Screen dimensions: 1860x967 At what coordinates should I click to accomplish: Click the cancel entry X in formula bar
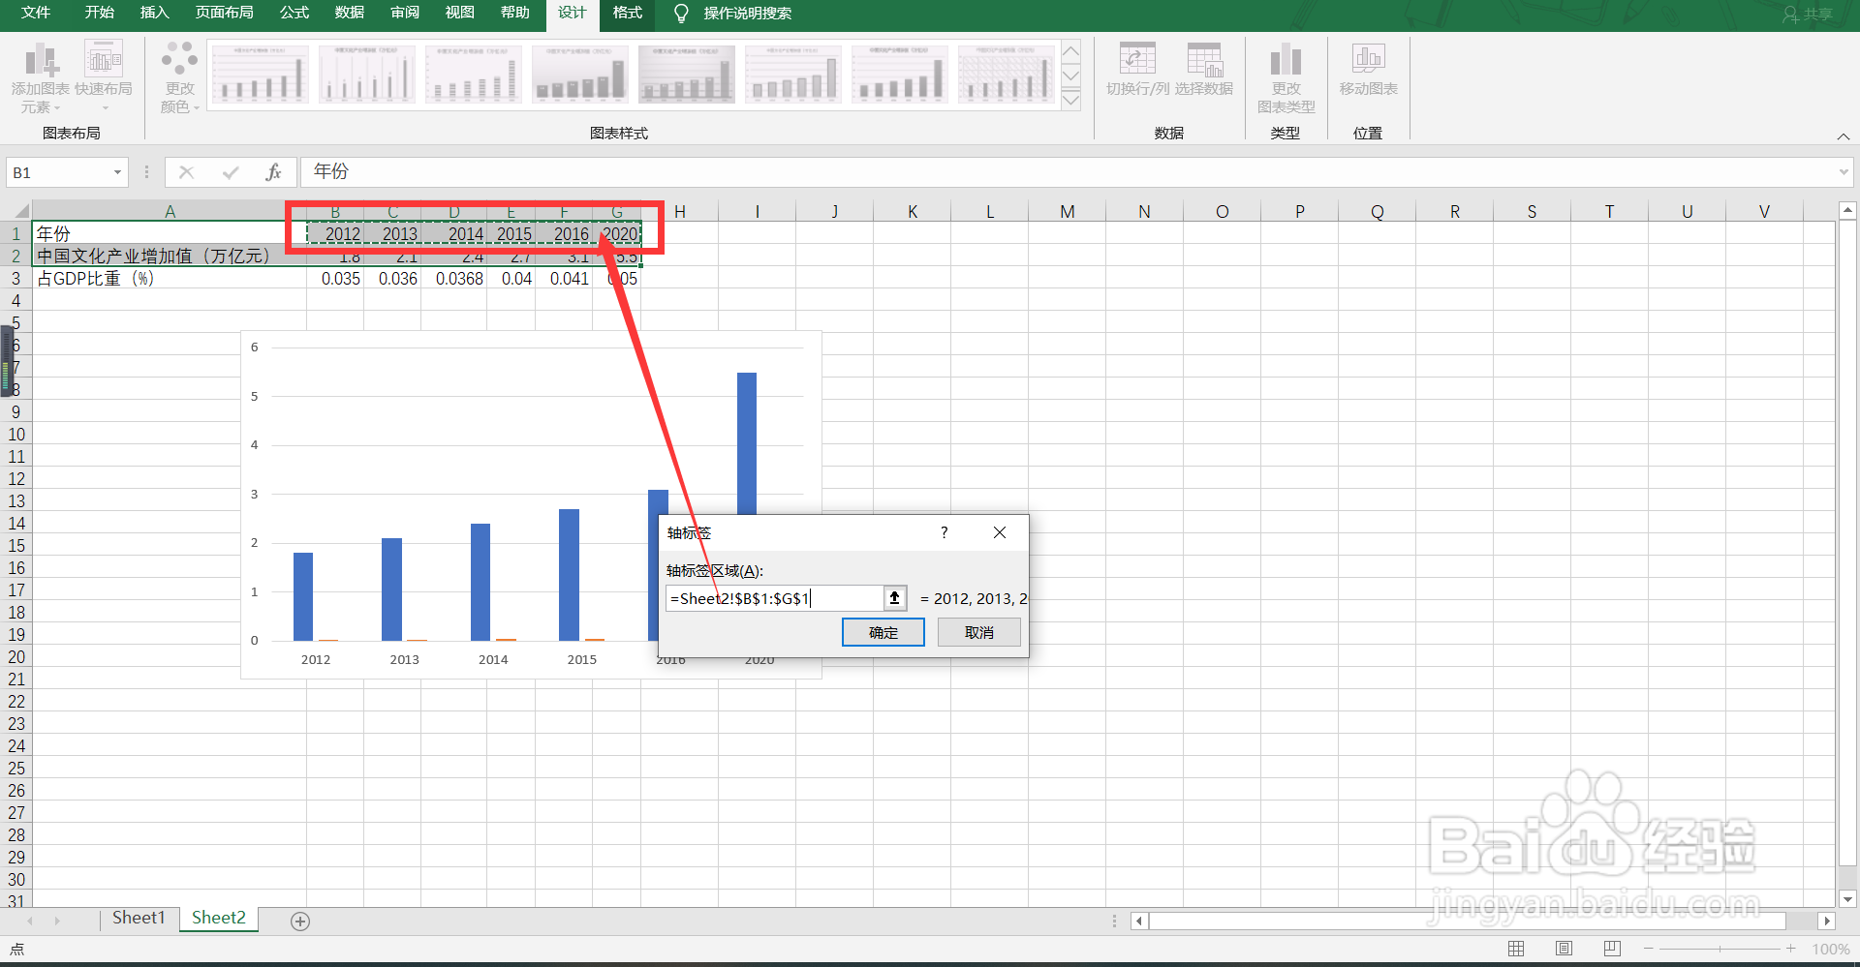tap(187, 172)
